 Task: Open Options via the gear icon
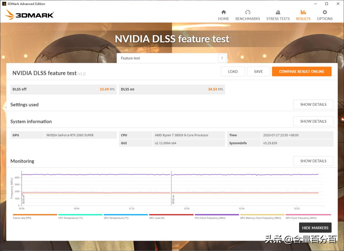coord(324,12)
